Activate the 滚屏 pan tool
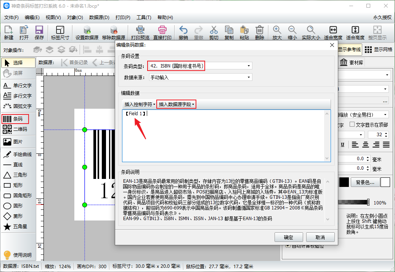 pos(18,73)
